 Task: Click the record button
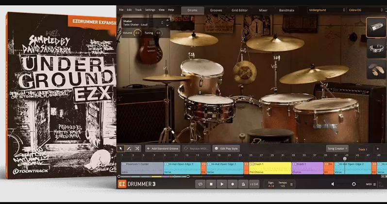tap(233, 184)
